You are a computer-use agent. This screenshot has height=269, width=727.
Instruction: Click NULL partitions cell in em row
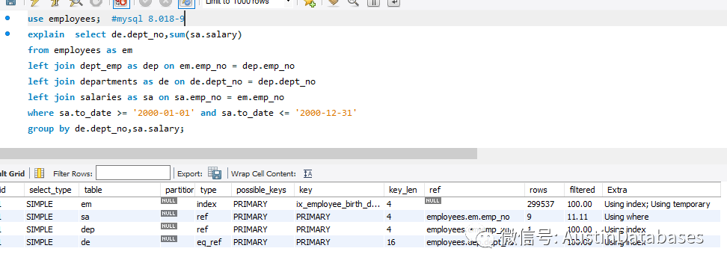point(169,201)
